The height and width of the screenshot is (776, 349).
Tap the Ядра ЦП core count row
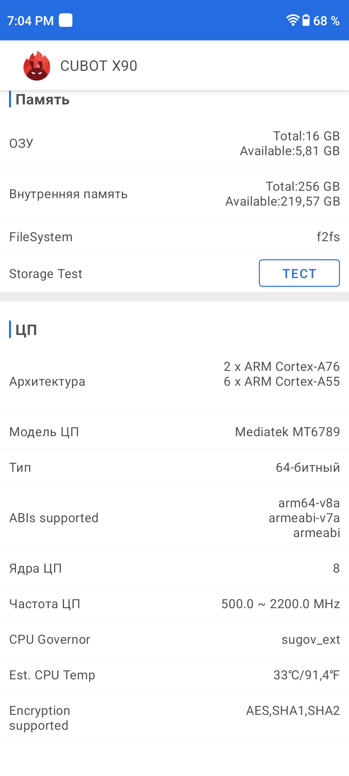click(x=174, y=568)
